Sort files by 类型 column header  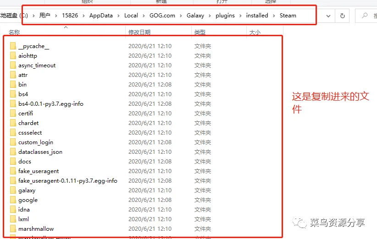[200, 32]
